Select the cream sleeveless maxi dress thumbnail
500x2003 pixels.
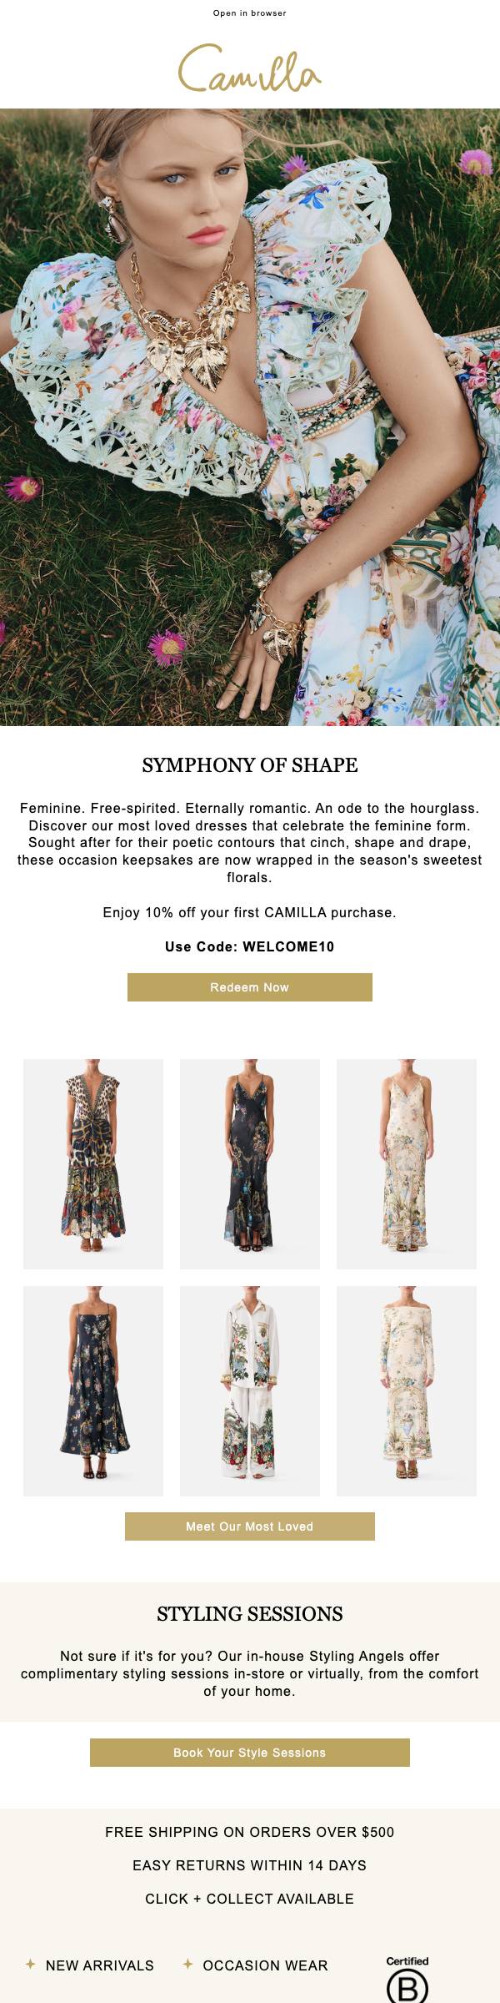[x=407, y=1164]
